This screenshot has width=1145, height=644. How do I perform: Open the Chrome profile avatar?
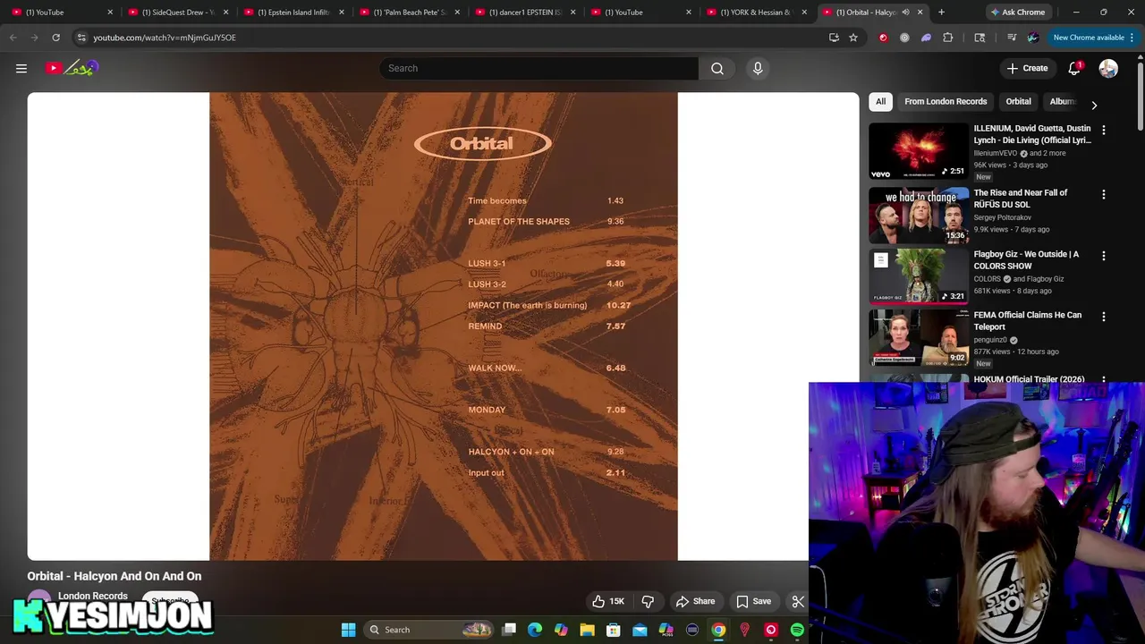pyautogui.click(x=1033, y=38)
